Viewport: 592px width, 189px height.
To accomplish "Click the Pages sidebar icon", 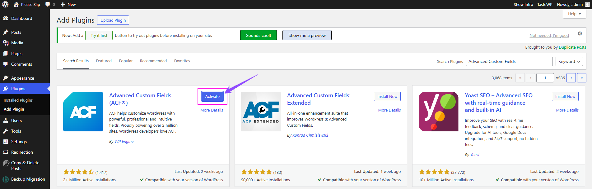I will [6, 54].
